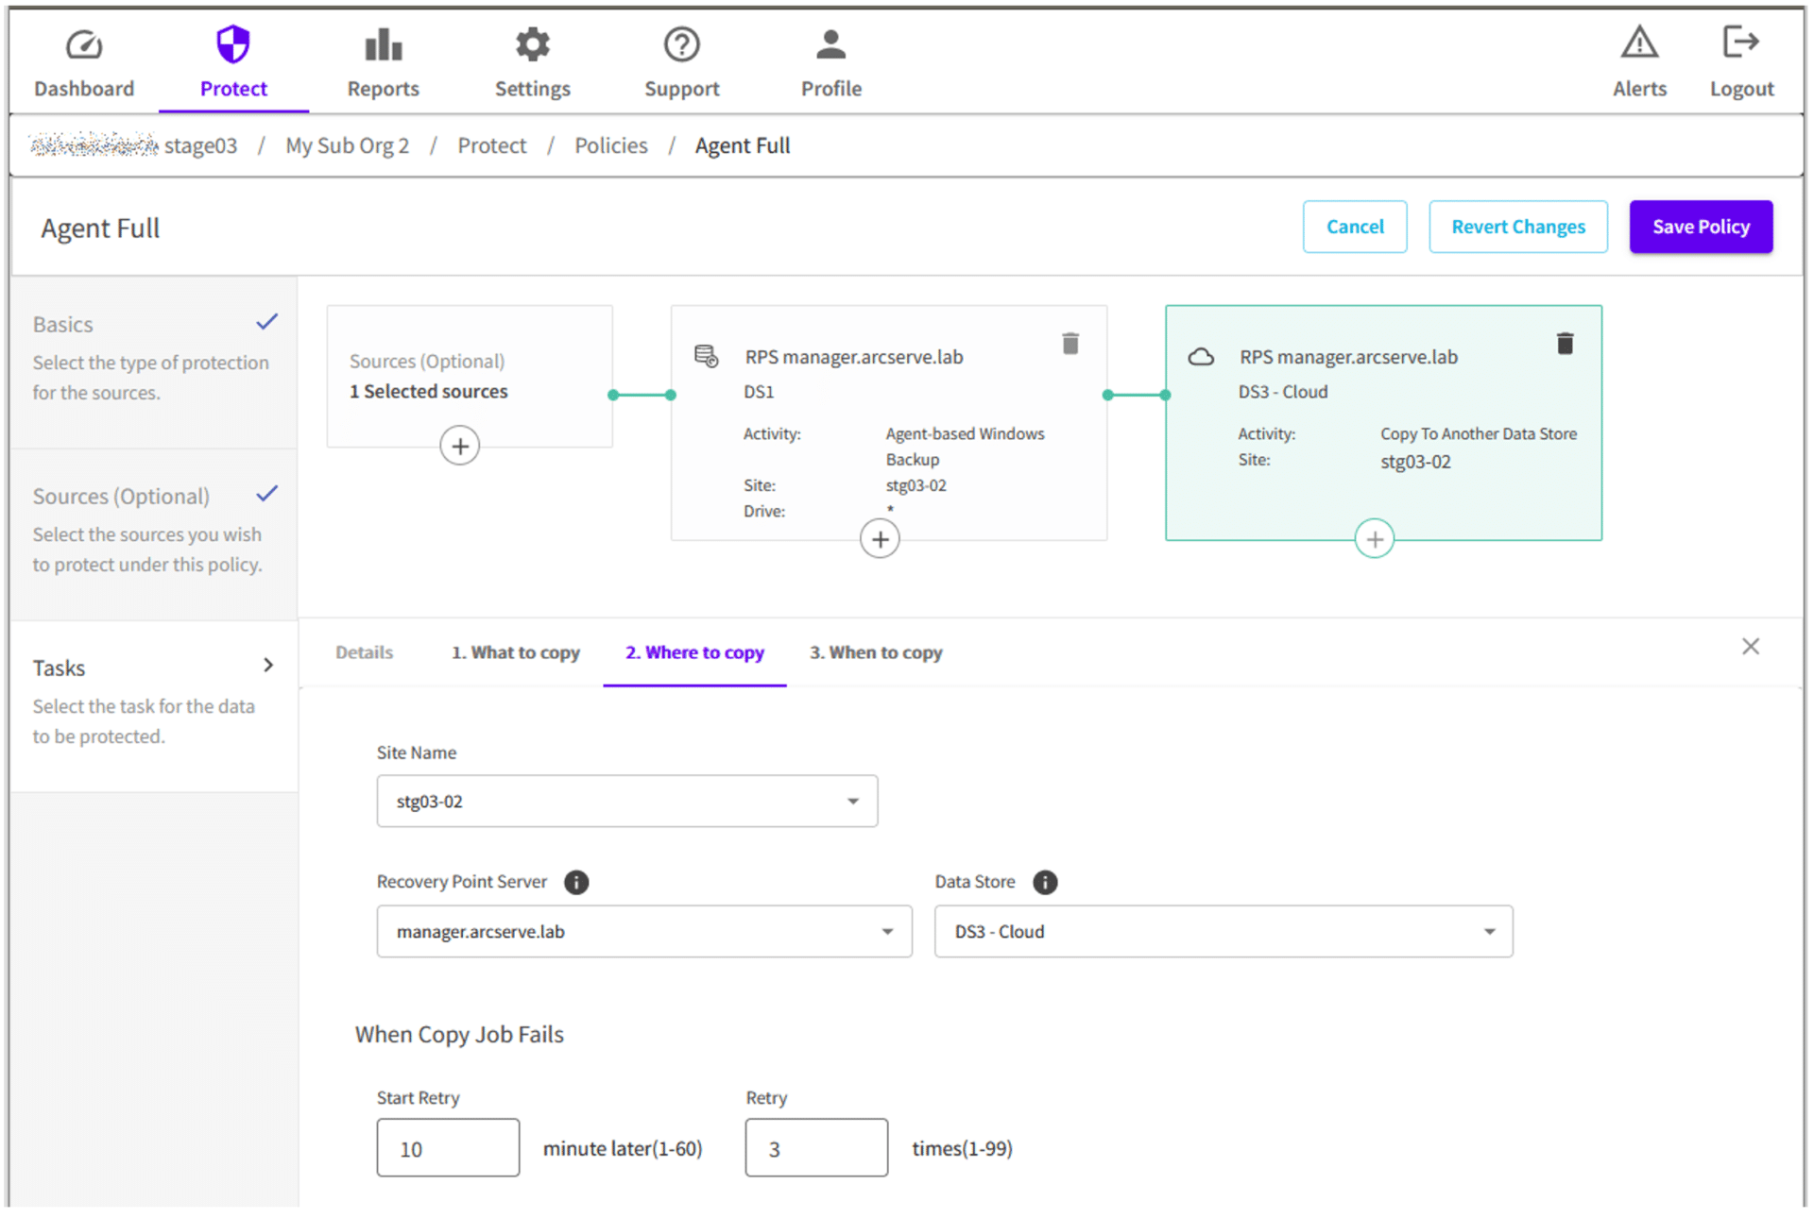Open the Profile person icon
Screen dimensions: 1814x1218
tap(830, 43)
